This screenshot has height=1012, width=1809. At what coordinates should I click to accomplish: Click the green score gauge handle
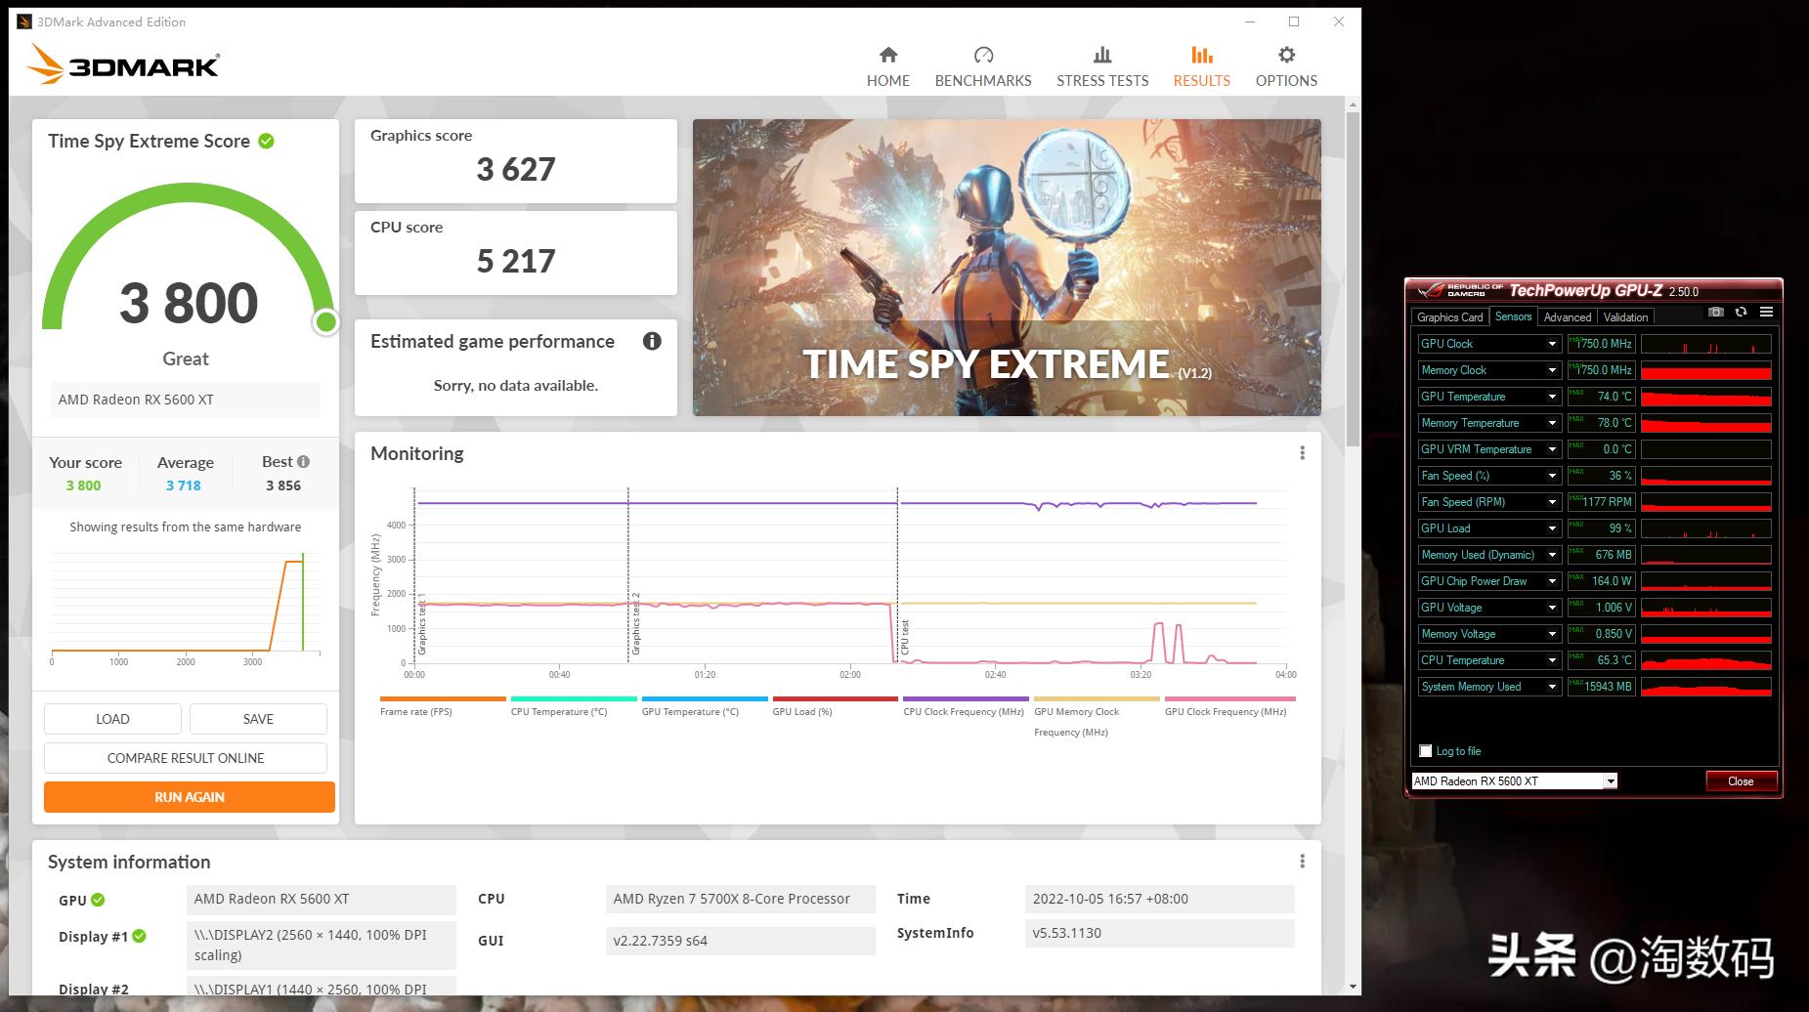pos(326,322)
